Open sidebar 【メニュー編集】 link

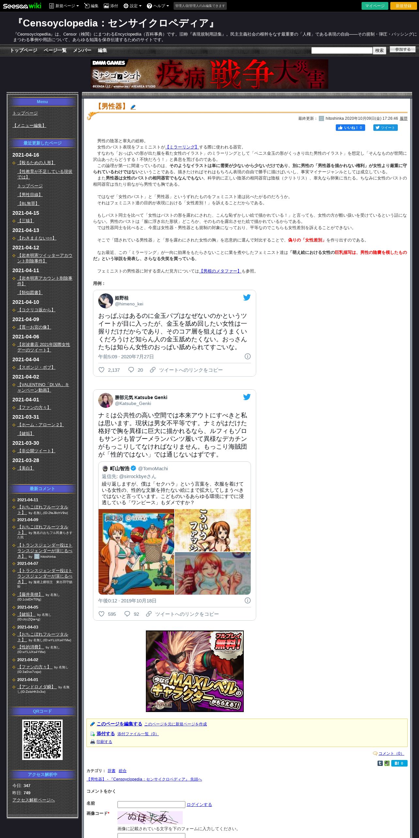pos(29,125)
